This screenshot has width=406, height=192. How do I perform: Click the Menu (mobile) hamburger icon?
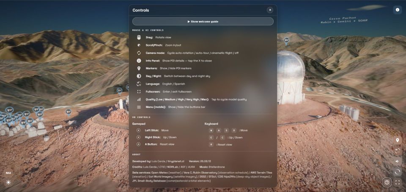pyautogui.click(x=139, y=107)
